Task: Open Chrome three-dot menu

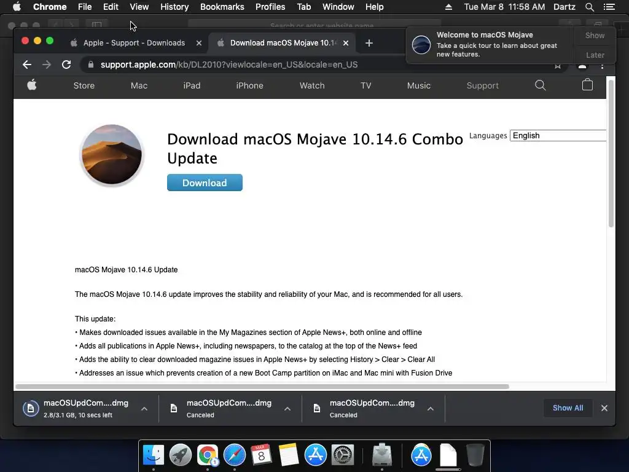Action: click(x=602, y=66)
